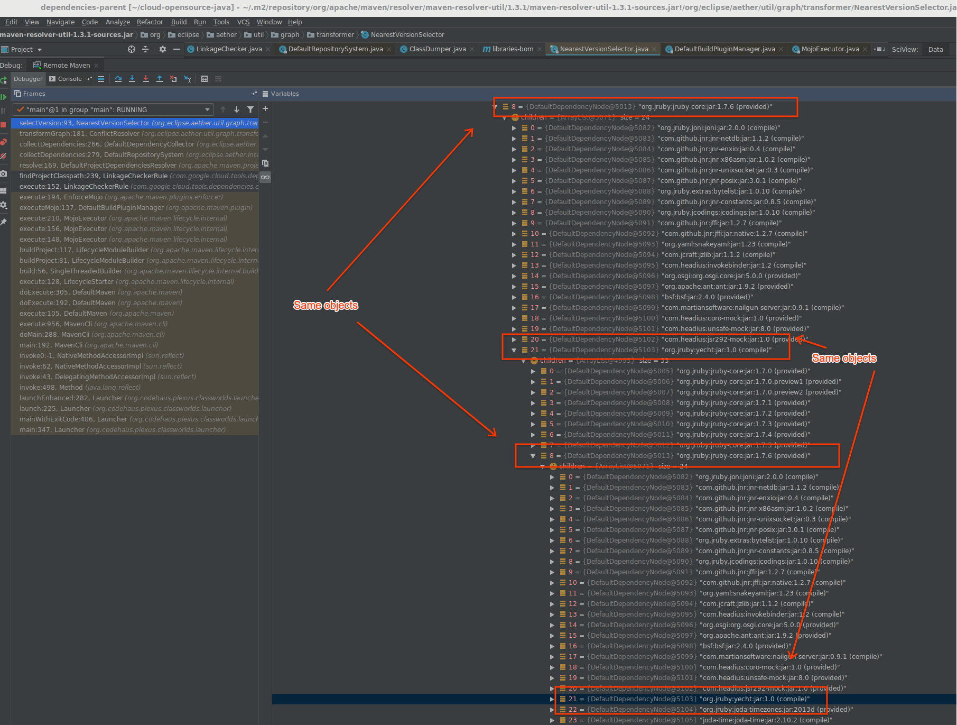Open the Evaluate Expression calculator
Viewport: 957px width, 725px height.
[205, 79]
